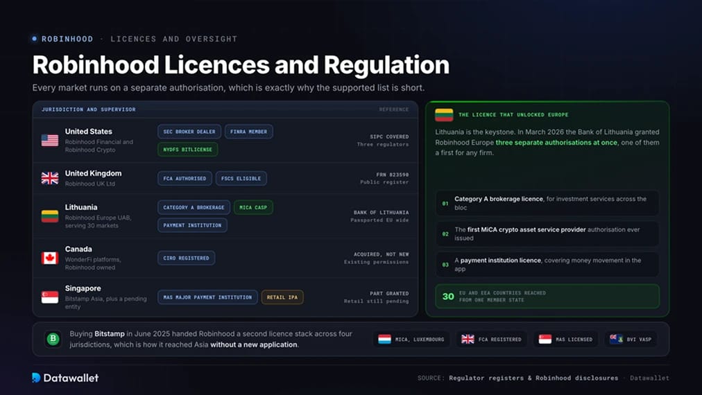This screenshot has height=395, width=702.
Task: Select the CIRO Registered badge
Action: click(186, 258)
